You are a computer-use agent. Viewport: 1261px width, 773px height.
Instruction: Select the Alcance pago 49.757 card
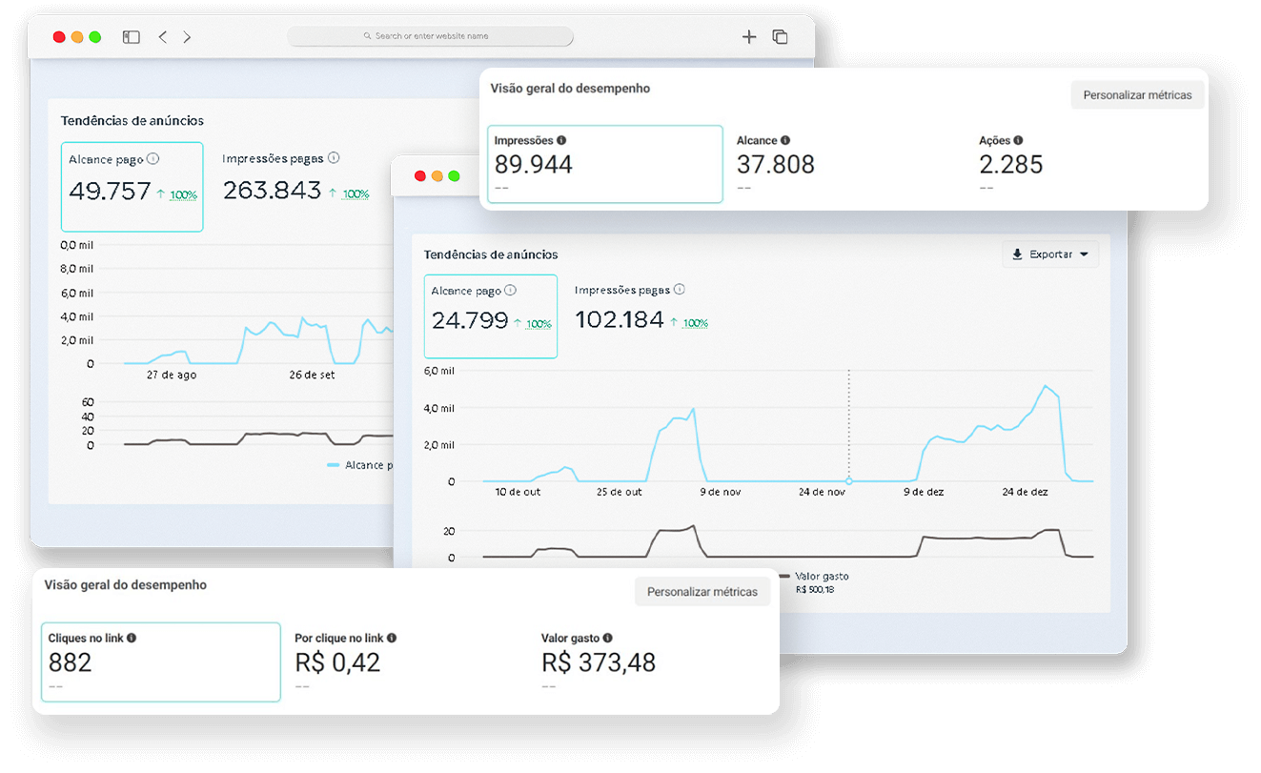click(132, 187)
